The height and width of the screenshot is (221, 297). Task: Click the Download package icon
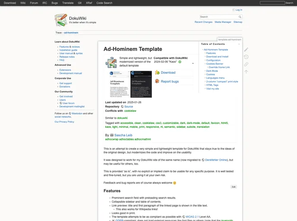tap(157, 73)
